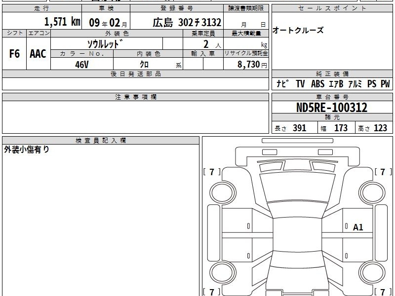Screen dimensions: 395x296
Task: Click the カラーNo. header
Action: (82, 54)
